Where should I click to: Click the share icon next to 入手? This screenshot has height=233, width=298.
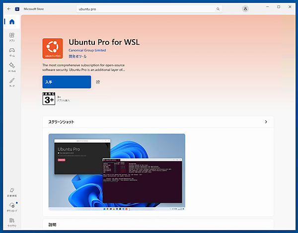click(x=98, y=82)
